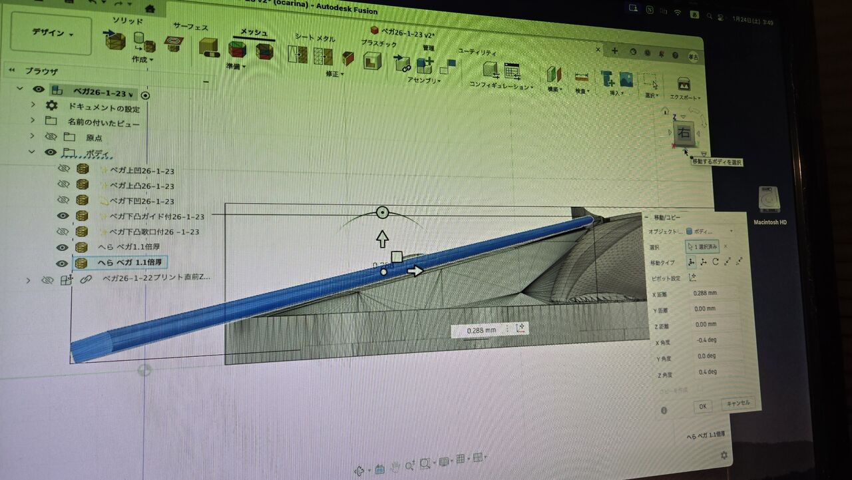Collapse the ボディ folder
The image size is (852, 480).
point(31,151)
